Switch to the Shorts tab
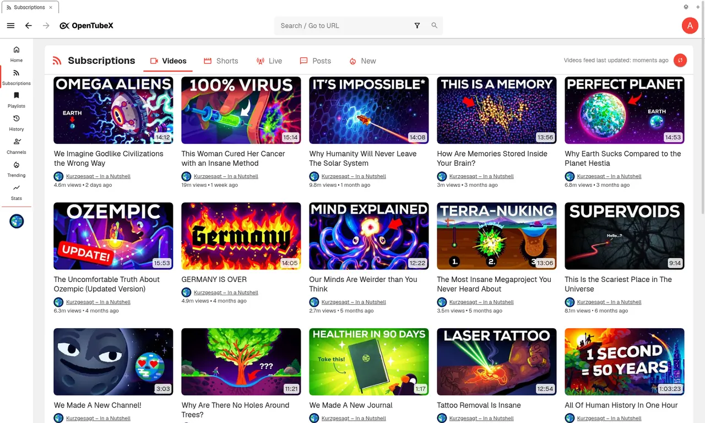This screenshot has height=423, width=705. [221, 61]
